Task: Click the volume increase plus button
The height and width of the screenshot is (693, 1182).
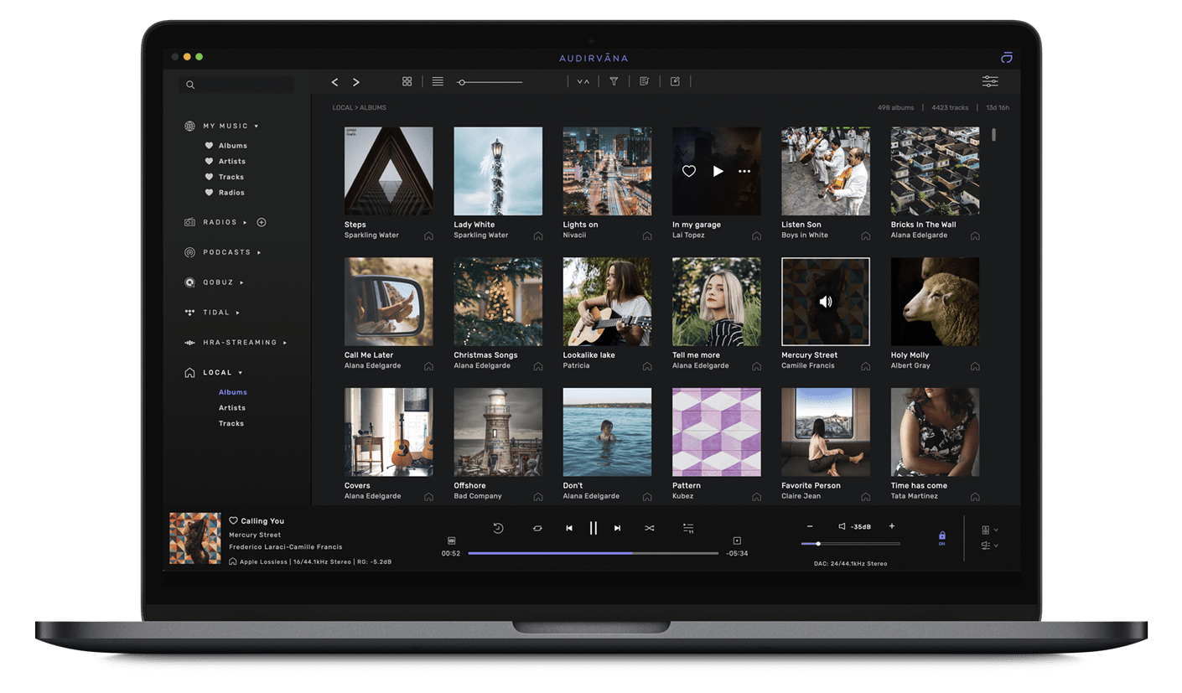Action: 891,526
